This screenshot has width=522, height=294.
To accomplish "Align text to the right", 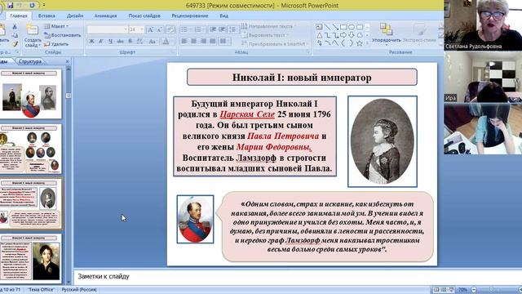I will (203, 42).
